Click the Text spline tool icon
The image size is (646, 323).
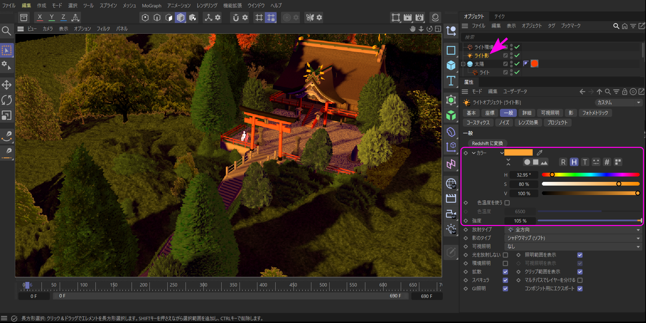coord(451,81)
